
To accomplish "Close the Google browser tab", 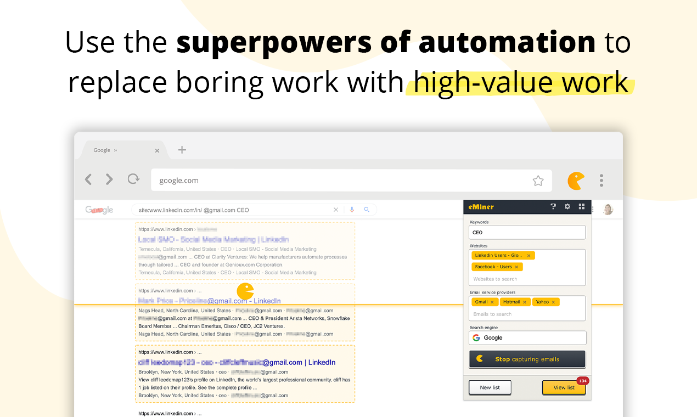I will [157, 150].
